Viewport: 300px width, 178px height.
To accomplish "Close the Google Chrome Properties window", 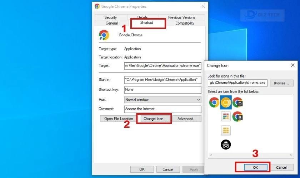I will coord(203,6).
